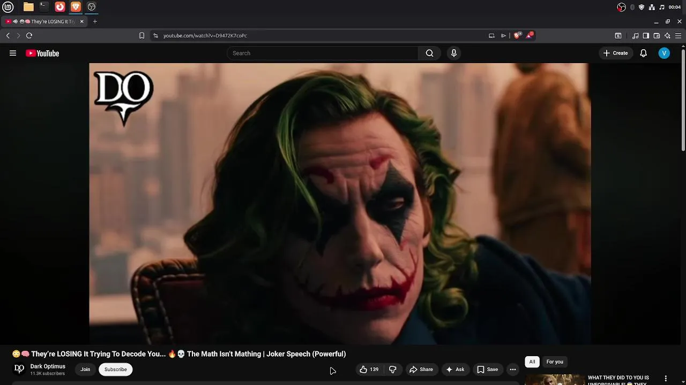This screenshot has width=686, height=385.
Task: Like the video with 139 likes
Action: [369, 369]
